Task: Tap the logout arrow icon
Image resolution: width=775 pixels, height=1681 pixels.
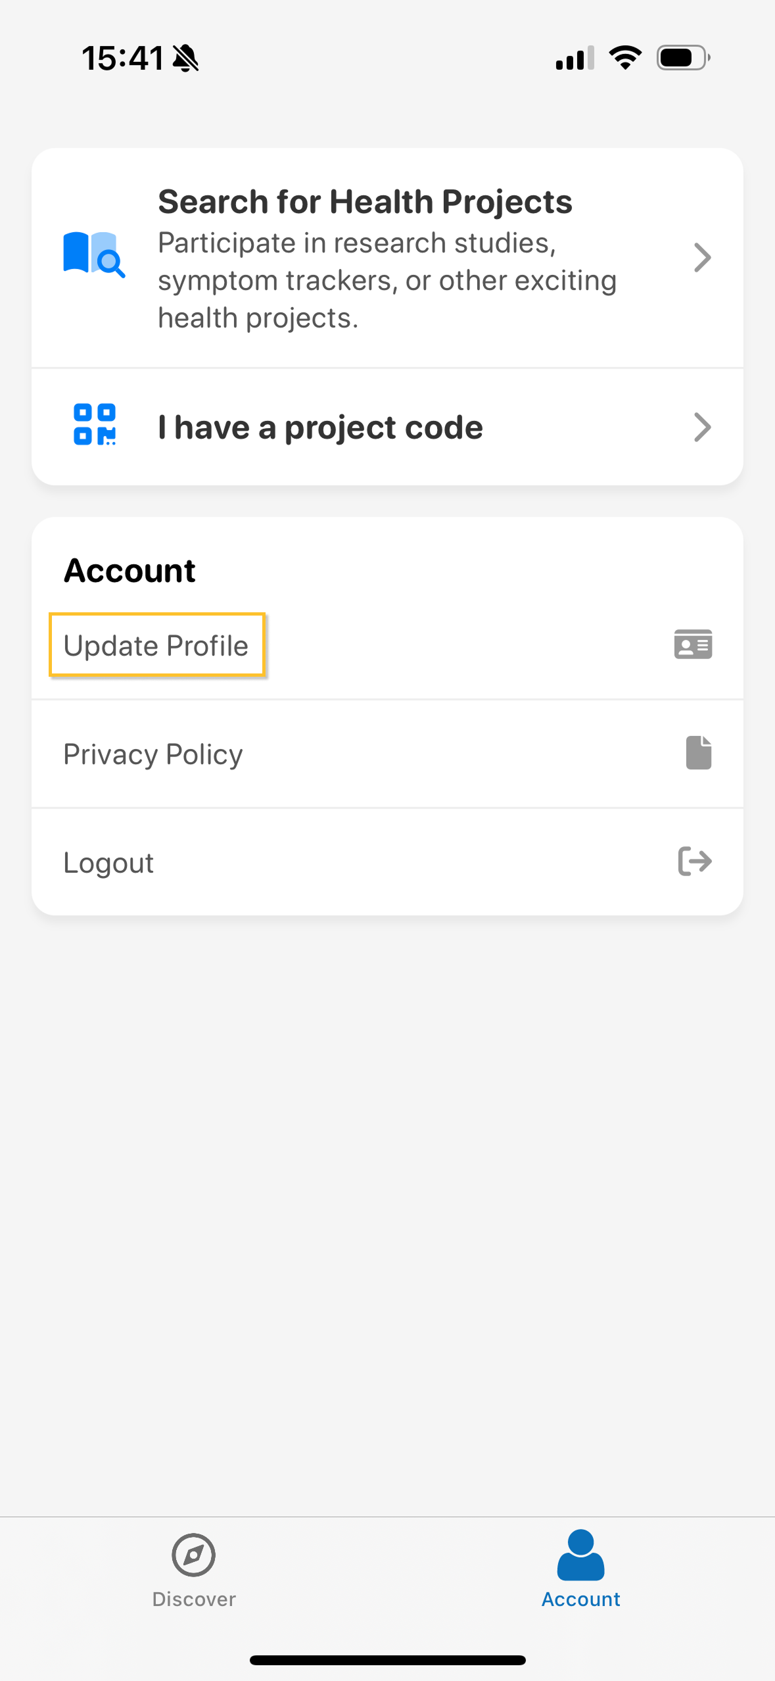Action: [x=695, y=861]
